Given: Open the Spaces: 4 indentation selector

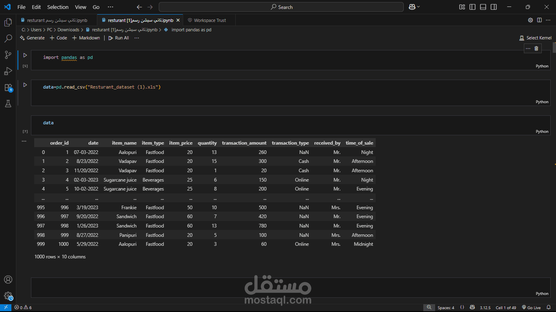Looking at the screenshot, I should pos(446,308).
